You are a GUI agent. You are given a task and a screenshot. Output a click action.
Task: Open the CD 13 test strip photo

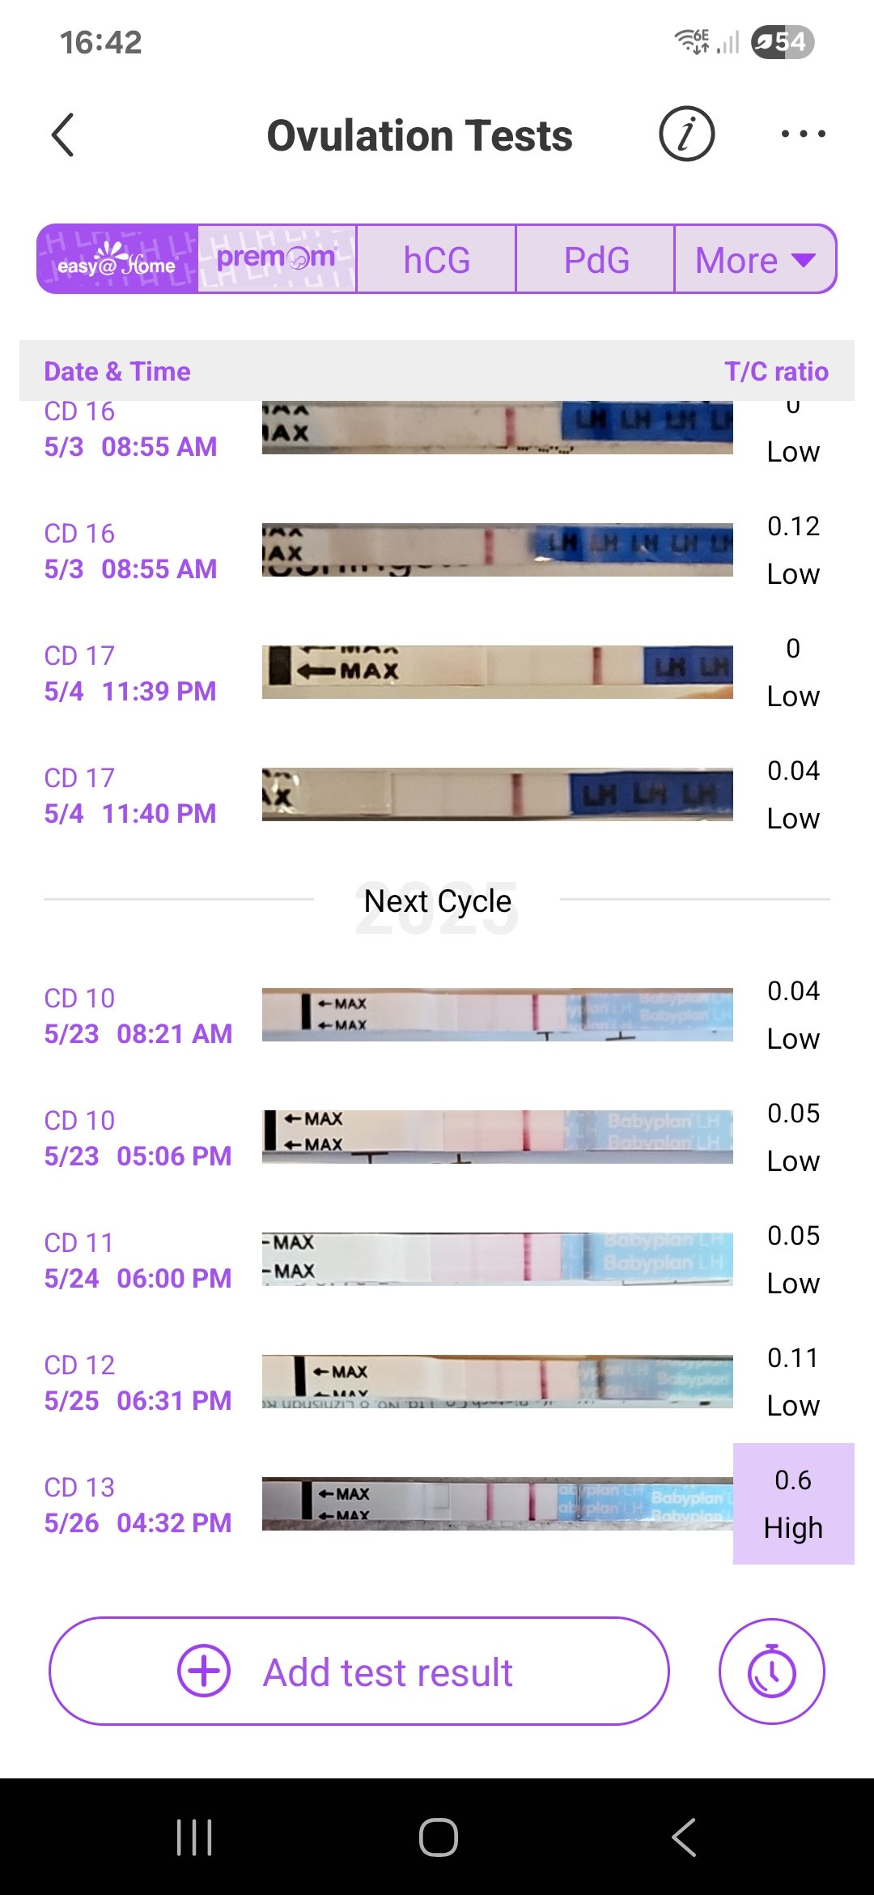point(497,1504)
